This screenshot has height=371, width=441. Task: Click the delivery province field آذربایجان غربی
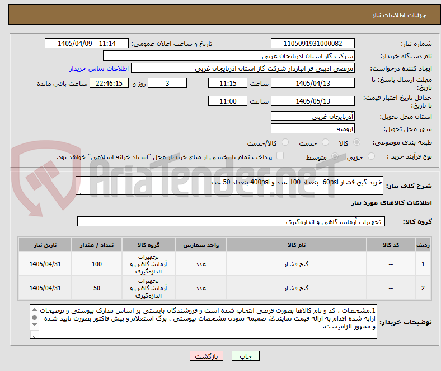click(x=313, y=116)
